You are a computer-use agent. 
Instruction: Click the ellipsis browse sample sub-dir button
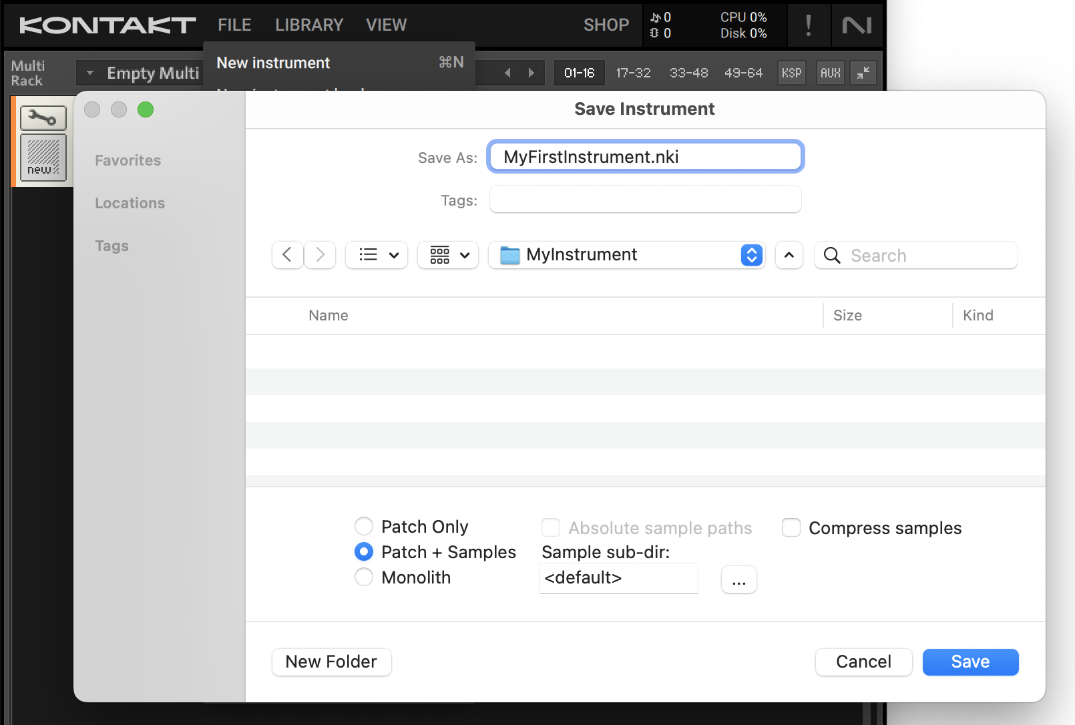(x=738, y=579)
